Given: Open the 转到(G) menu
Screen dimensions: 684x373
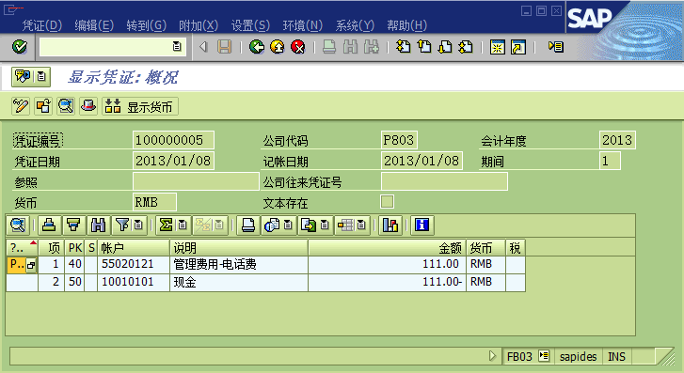Looking at the screenshot, I should (147, 25).
